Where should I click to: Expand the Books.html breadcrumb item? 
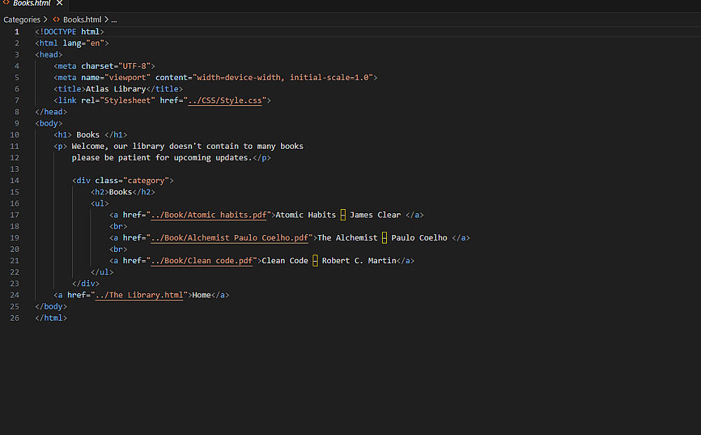(x=82, y=20)
